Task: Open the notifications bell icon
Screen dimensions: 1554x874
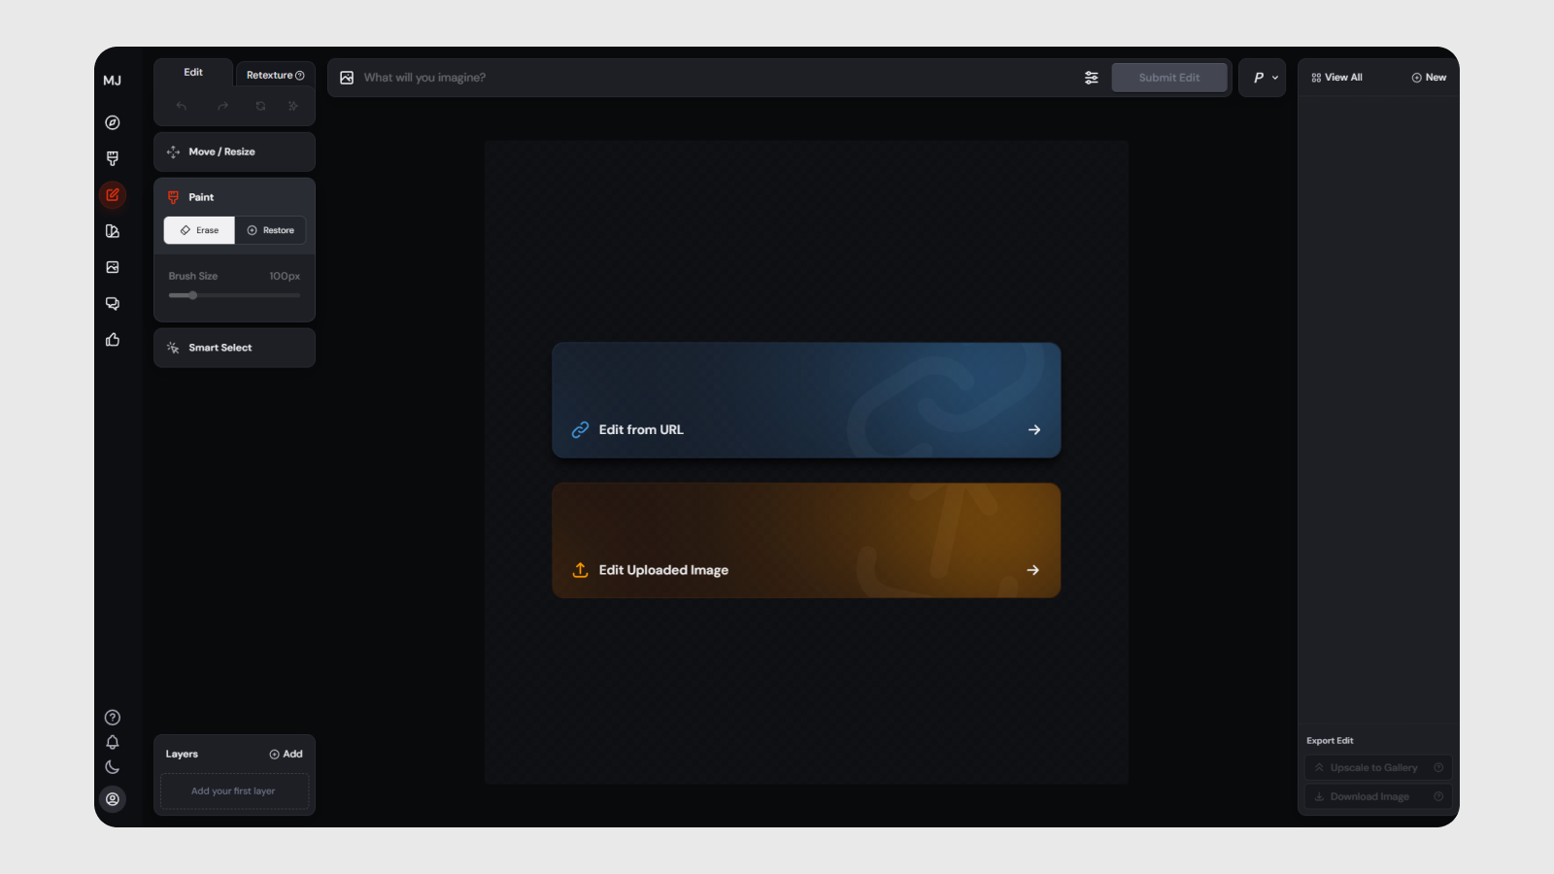Action: coord(113,741)
